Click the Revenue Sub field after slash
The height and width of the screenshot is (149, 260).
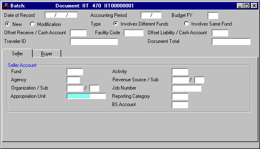tap(199, 80)
